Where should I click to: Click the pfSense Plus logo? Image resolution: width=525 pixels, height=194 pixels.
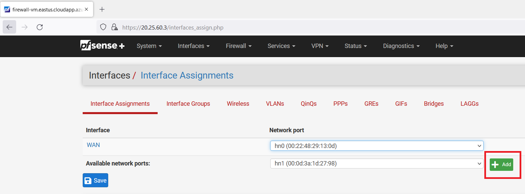102,46
